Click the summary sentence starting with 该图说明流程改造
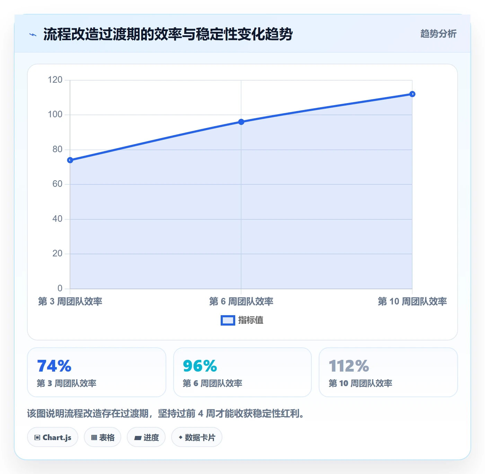 click(166, 413)
